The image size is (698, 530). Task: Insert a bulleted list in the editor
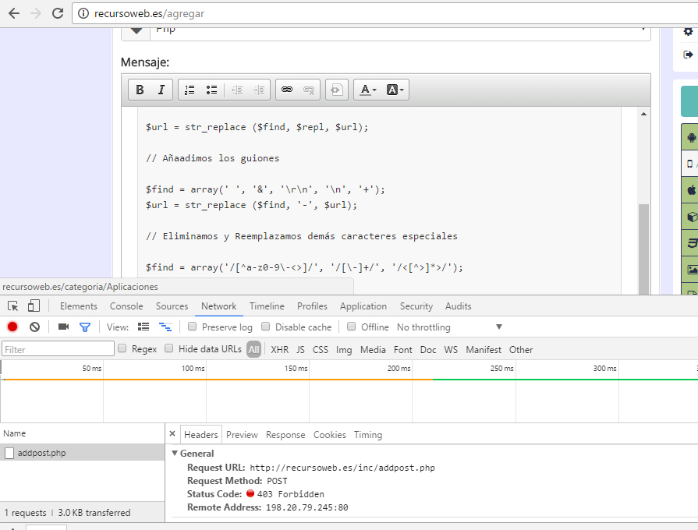pyautogui.click(x=211, y=90)
